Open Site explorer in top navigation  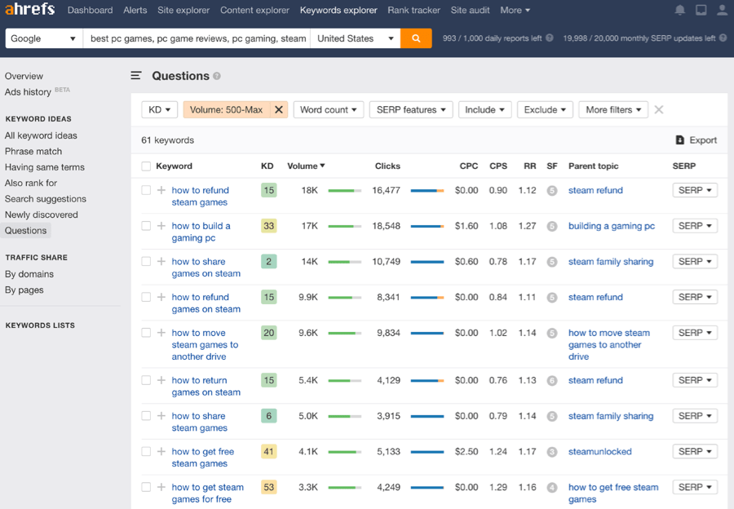tap(183, 10)
